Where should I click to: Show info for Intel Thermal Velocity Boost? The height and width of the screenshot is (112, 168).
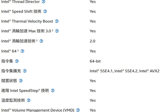(57, 21)
